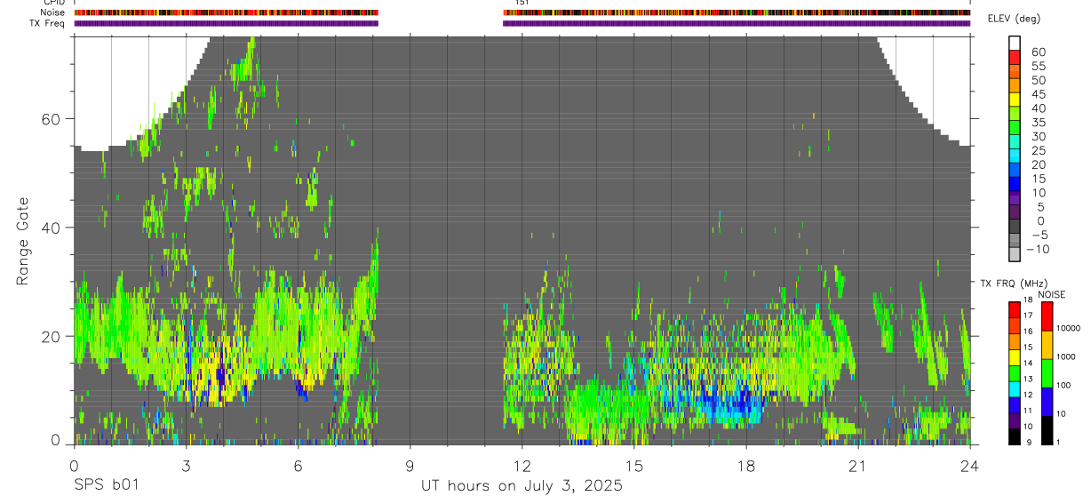Click the purple TX Freq strip after hour 12

(x=737, y=23)
